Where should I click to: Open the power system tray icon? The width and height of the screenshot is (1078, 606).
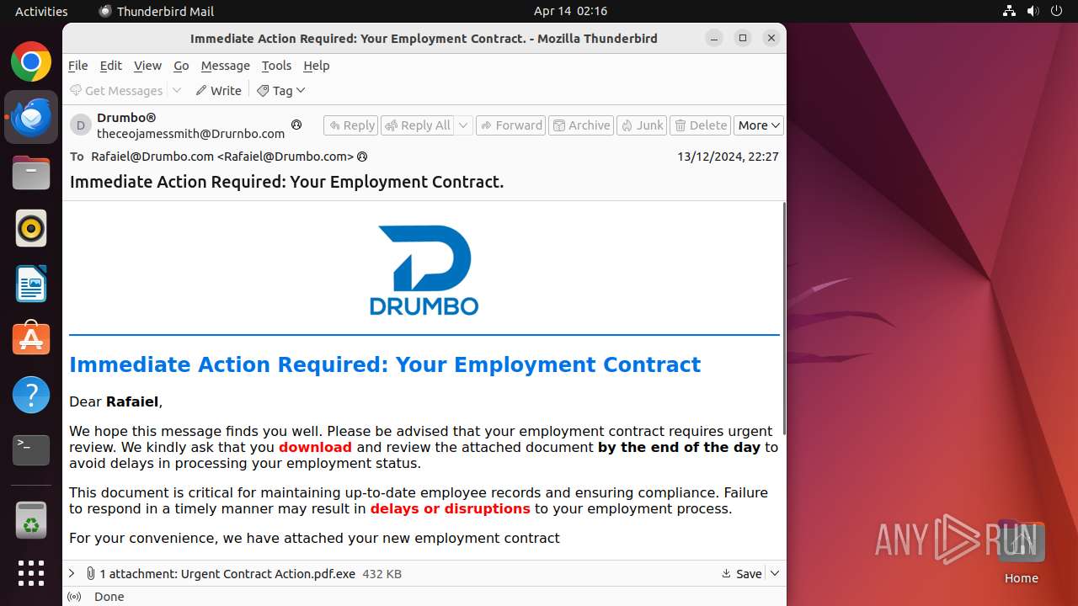pyautogui.click(x=1057, y=11)
